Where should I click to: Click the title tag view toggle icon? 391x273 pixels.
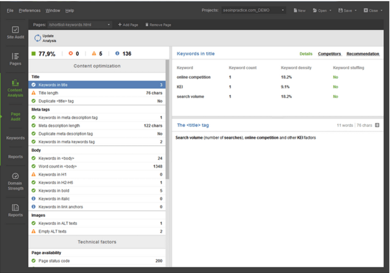(x=377, y=125)
